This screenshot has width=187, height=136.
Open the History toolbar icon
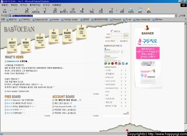pyautogui.click(x=82, y=11)
